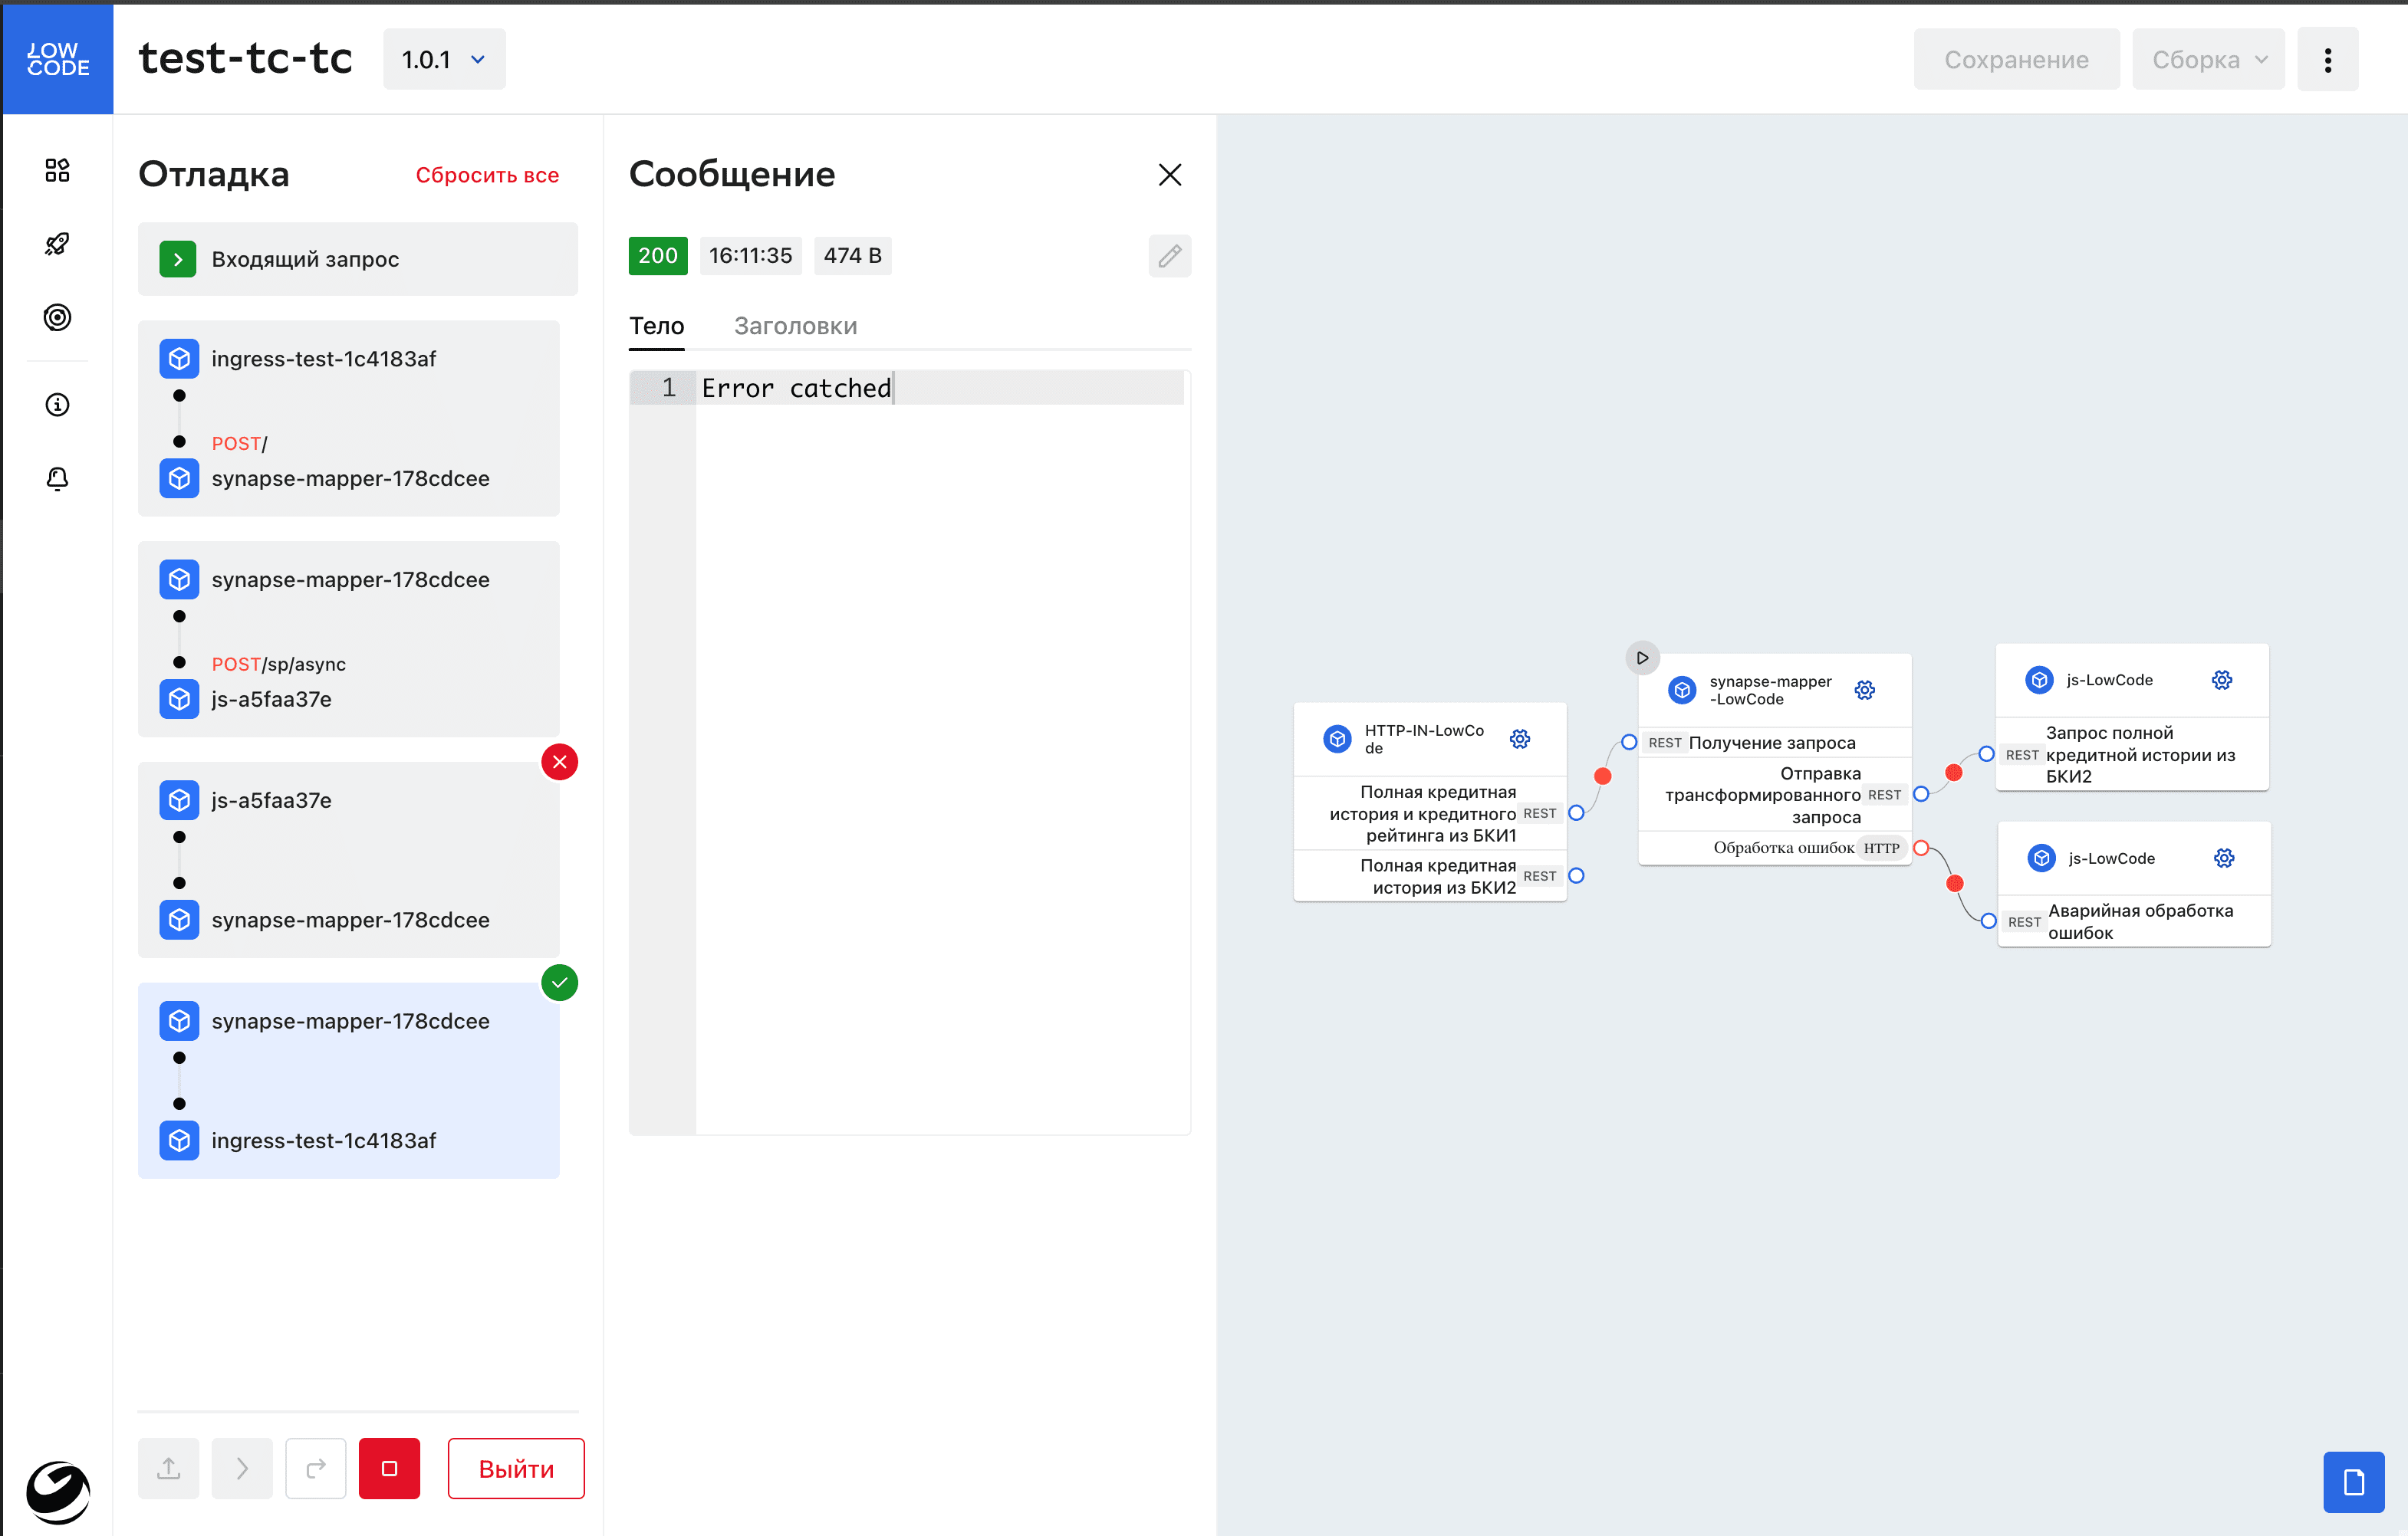Click the info icon in sidebar
Screen dimensions: 2408x1536
pos(57,405)
